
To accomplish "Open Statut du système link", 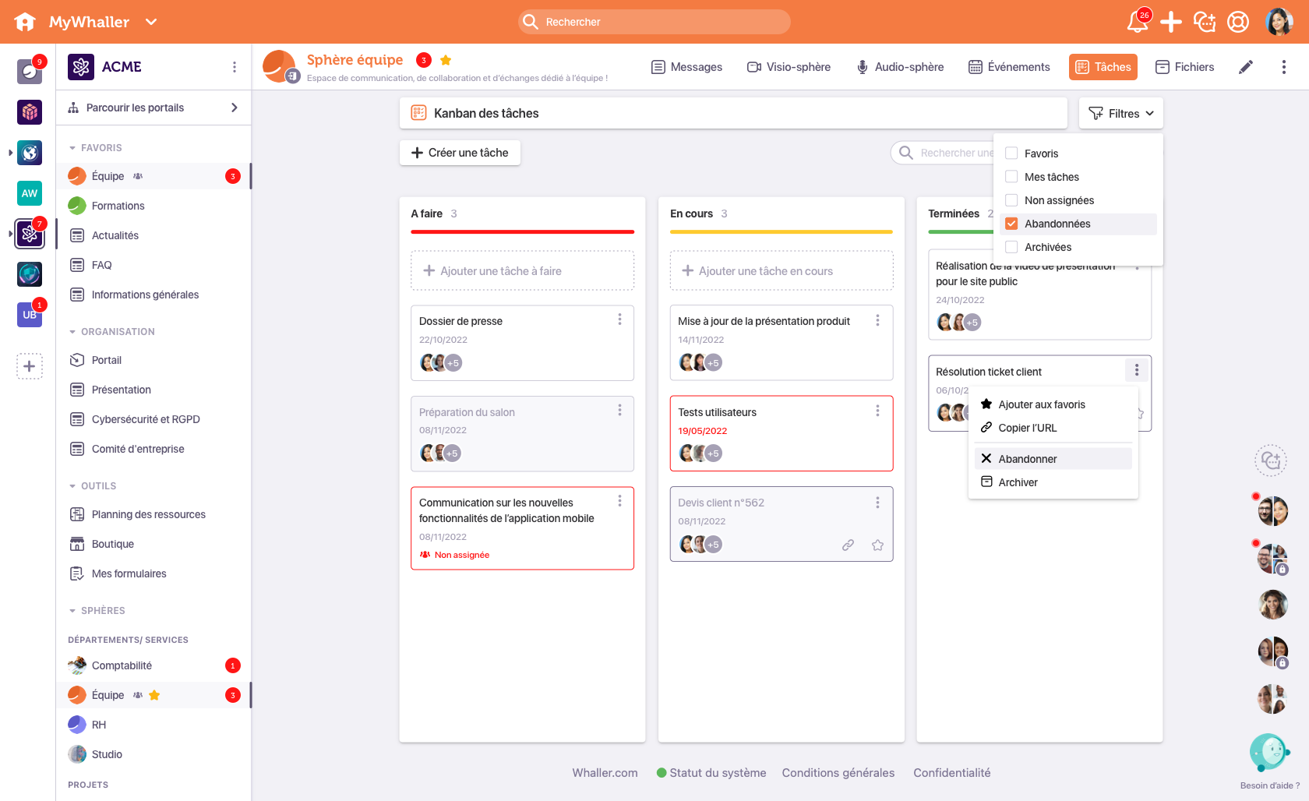I will (711, 773).
